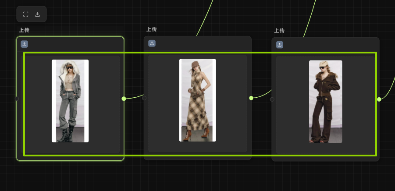Image resolution: width=395 pixels, height=191 pixels.
Task: Select the brown jacket outfit image thumbnail
Action: tap(325, 102)
